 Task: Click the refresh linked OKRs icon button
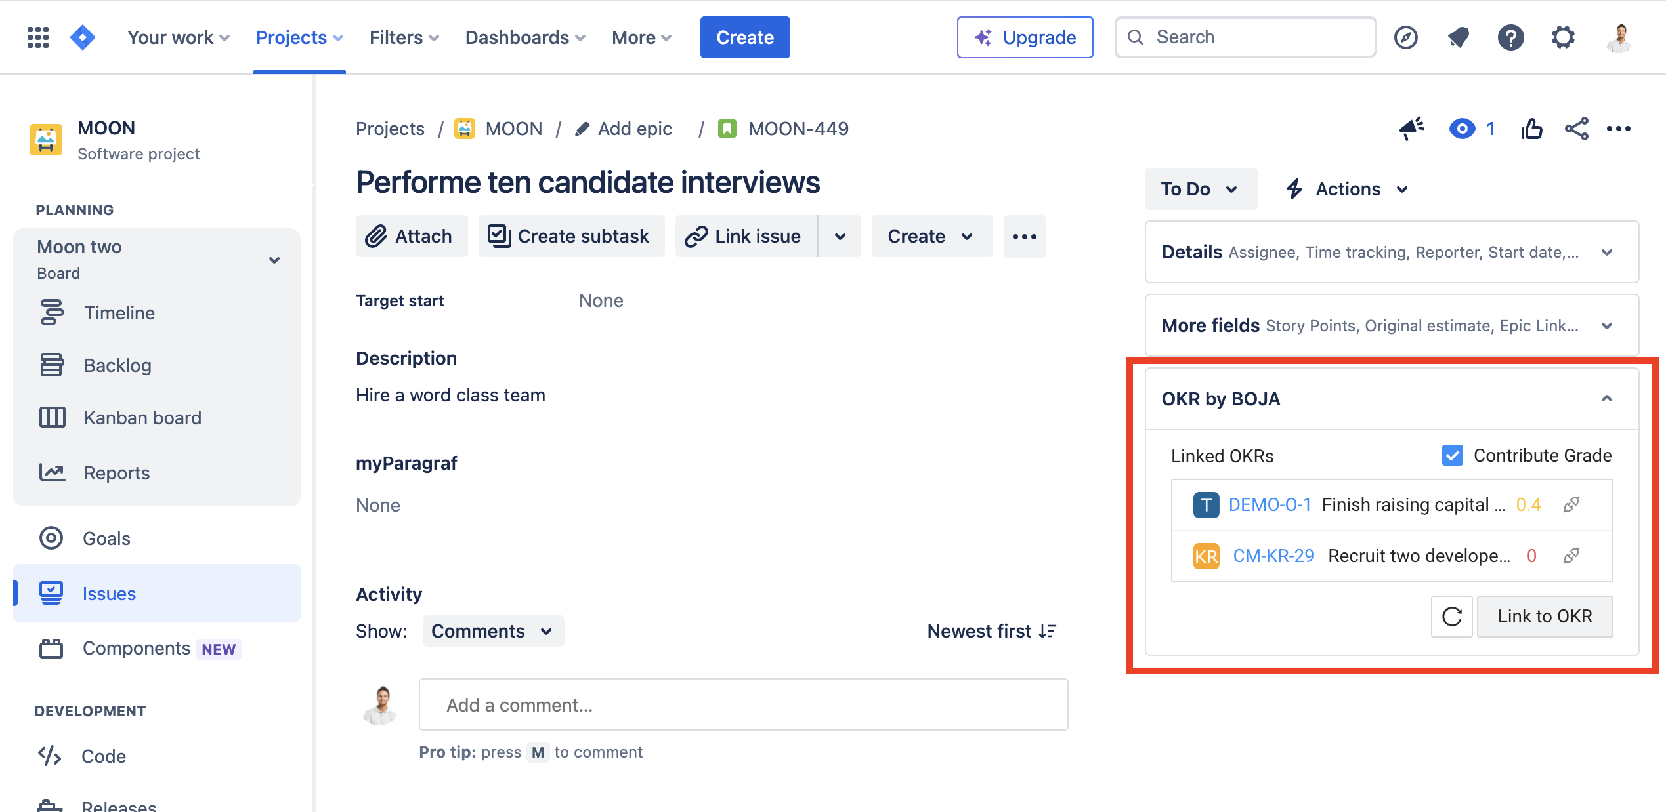pyautogui.click(x=1451, y=617)
